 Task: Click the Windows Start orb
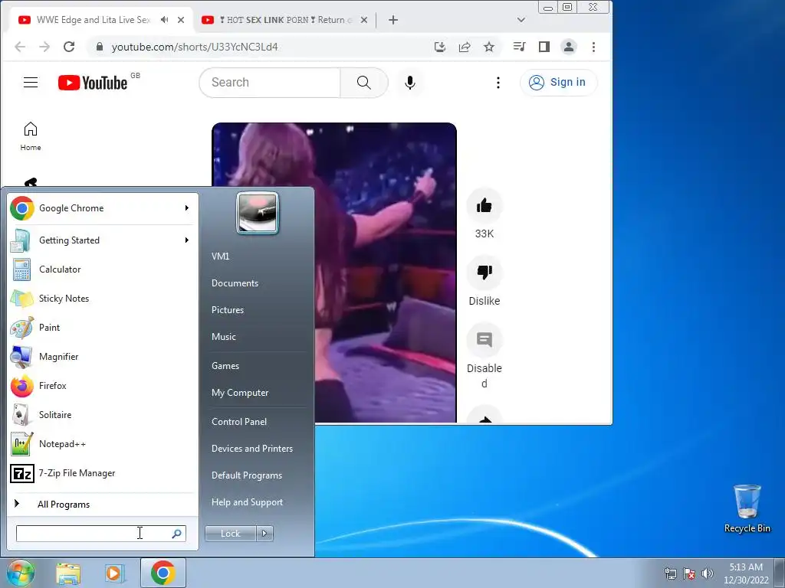click(21, 573)
